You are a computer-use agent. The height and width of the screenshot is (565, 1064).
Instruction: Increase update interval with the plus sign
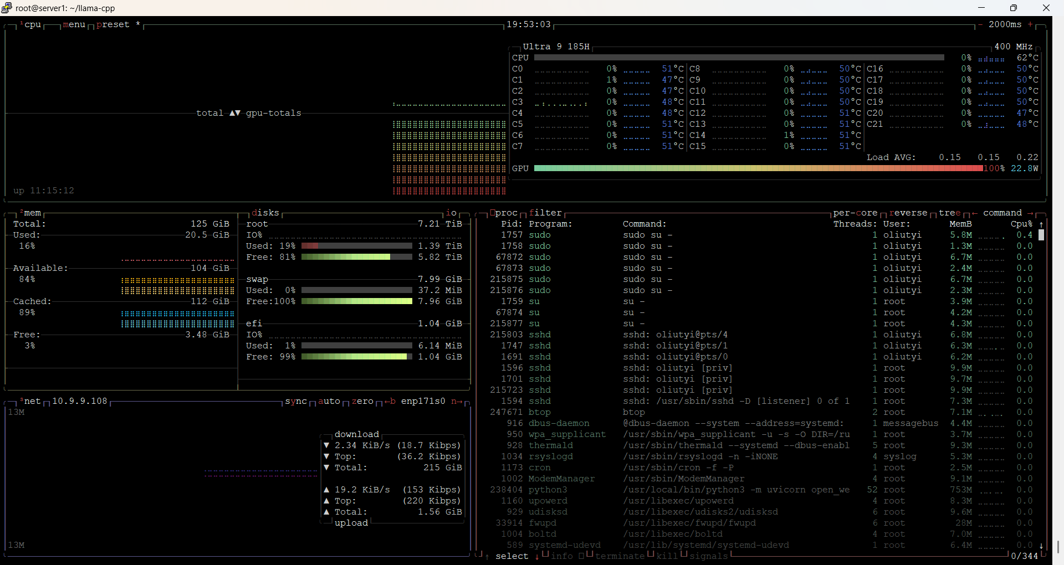coord(1030,24)
